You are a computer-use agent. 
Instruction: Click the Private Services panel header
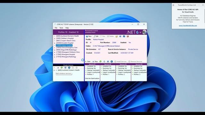pos(68,65)
